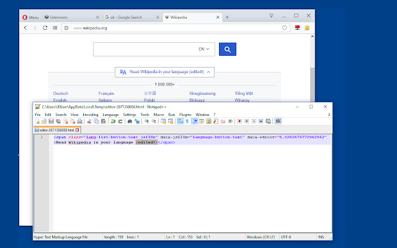Open a new browser tab
Screen dimensions: 397x248
[227, 17]
